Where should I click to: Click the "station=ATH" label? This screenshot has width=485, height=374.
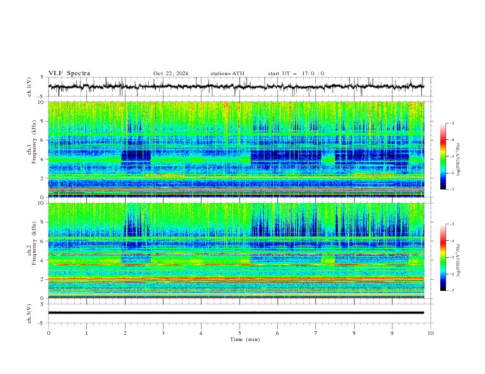point(227,73)
